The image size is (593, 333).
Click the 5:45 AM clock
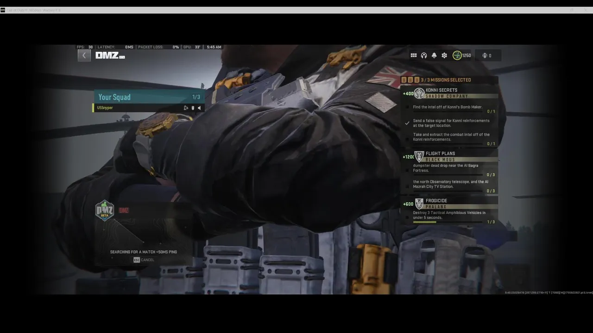click(214, 47)
